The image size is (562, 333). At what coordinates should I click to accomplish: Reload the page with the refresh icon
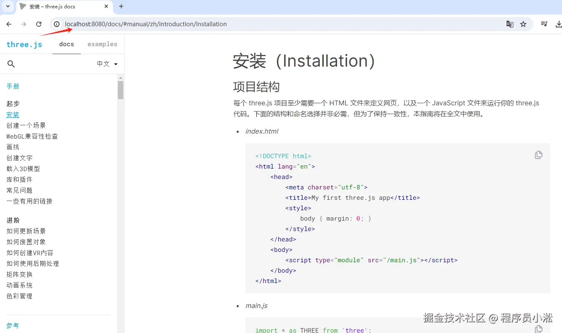[39, 24]
